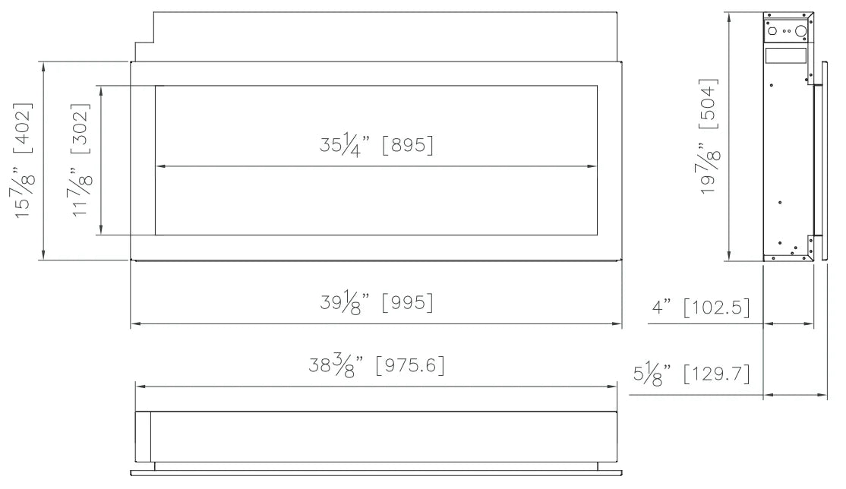This screenshot has width=846, height=489.
Task: Select the left end cap in top view
Action: pos(143,437)
